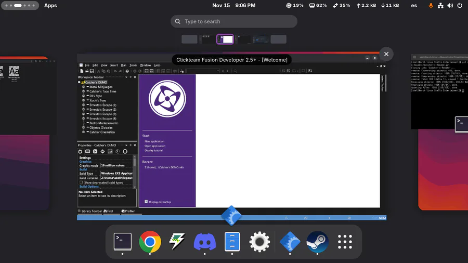Image resolution: width=468 pixels, height=263 pixels.
Task: Open the Settings gear app in dock
Action: tap(259, 241)
